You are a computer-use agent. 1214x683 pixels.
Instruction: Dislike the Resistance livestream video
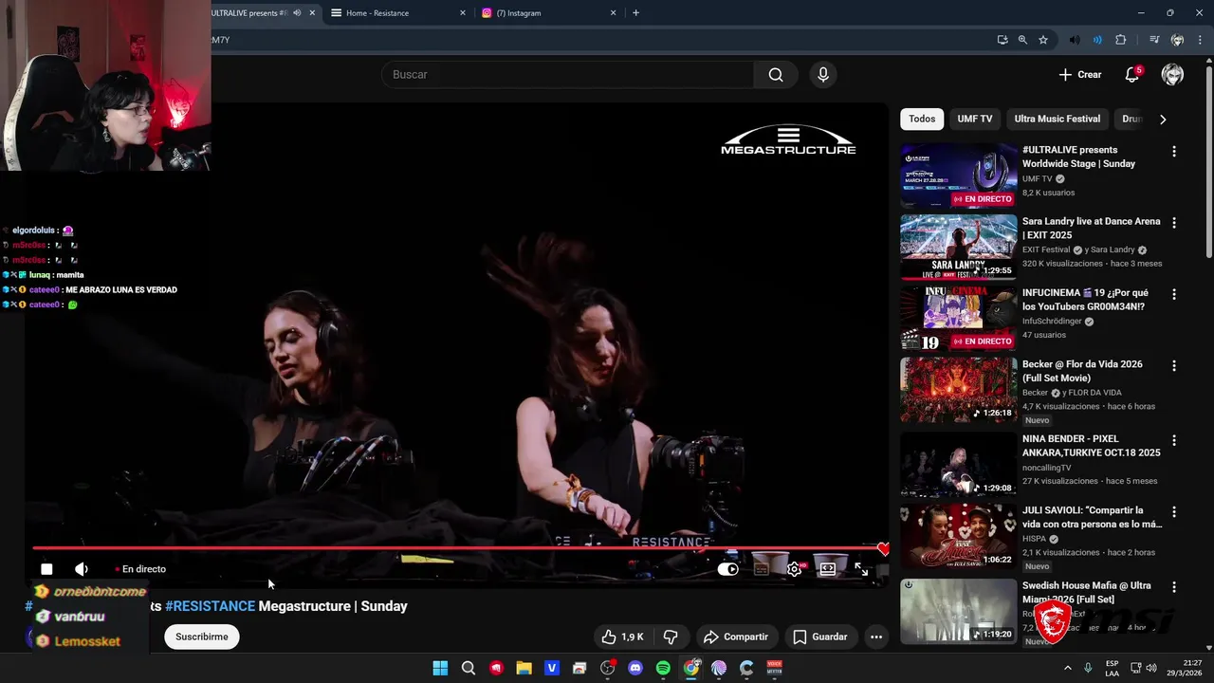[x=671, y=637]
